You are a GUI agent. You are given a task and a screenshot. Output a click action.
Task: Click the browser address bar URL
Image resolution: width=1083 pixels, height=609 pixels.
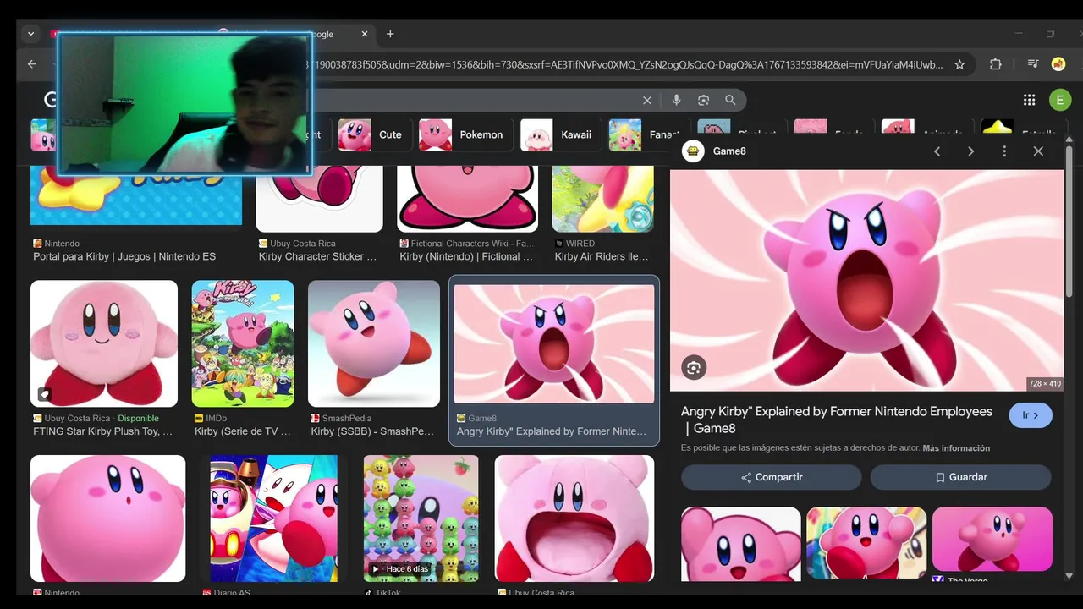[x=626, y=64]
